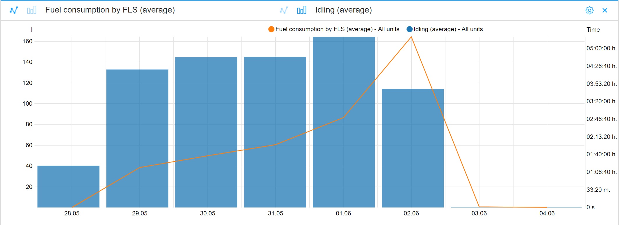Click the blue legend color dot

click(x=409, y=29)
